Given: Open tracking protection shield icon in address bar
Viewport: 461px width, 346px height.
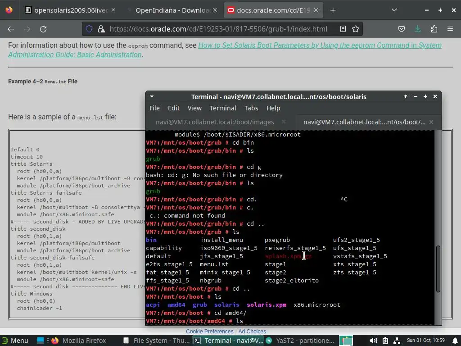Looking at the screenshot, I should pos(89,29).
